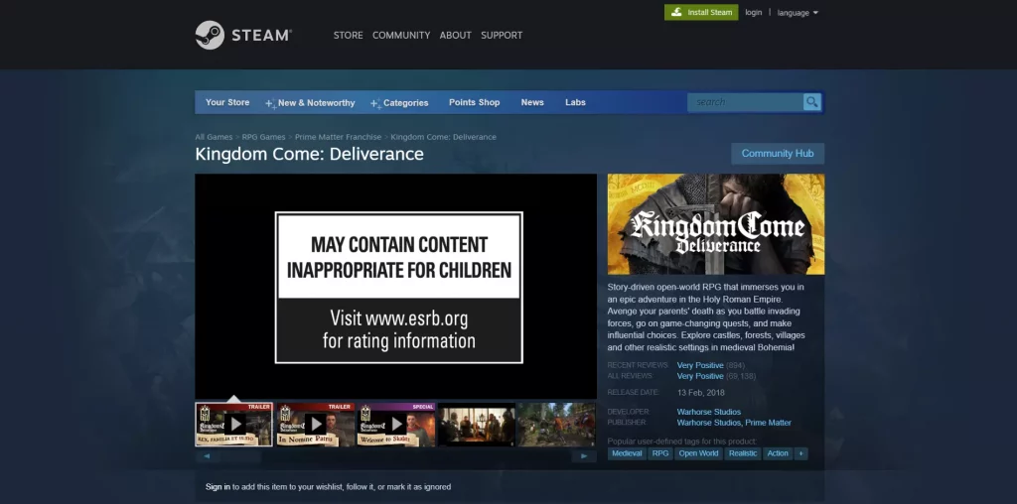
Task: Expand New & Noteworthy menu
Action: [x=310, y=103]
